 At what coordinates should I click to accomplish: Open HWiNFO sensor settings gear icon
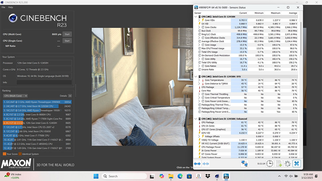[288, 164]
